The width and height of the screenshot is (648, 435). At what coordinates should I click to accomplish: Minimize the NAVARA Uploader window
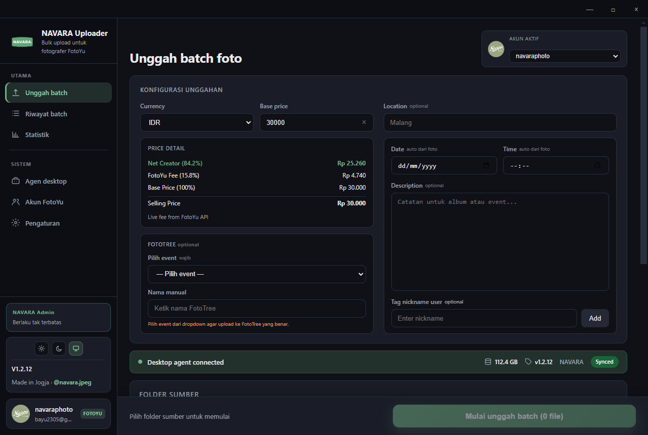[590, 9]
